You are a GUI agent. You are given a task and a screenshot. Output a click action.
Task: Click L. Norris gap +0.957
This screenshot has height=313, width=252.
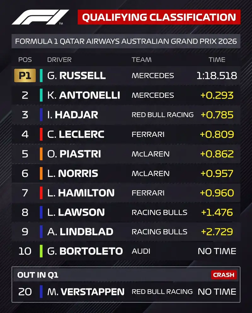coord(217,173)
